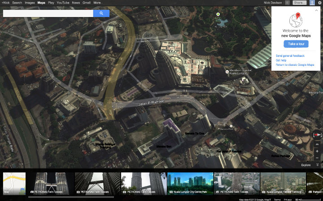Viewport: 323px width, 201px height.
Task: Open the settings gear in top bar
Action: (x=319, y=3)
